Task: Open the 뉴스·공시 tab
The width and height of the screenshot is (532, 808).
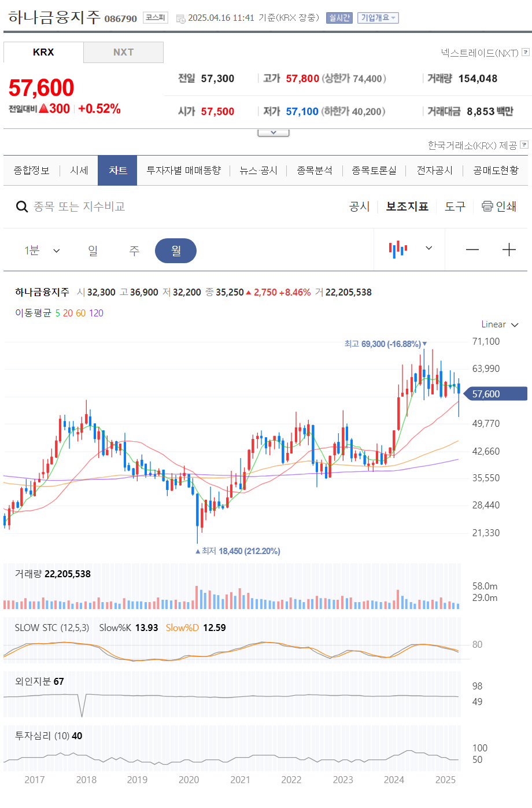Action: [258, 171]
